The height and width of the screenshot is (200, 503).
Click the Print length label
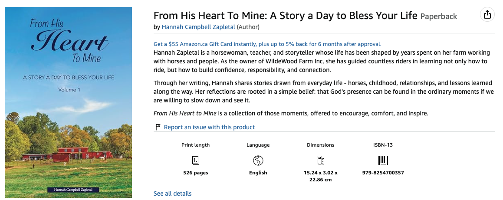[x=195, y=145]
